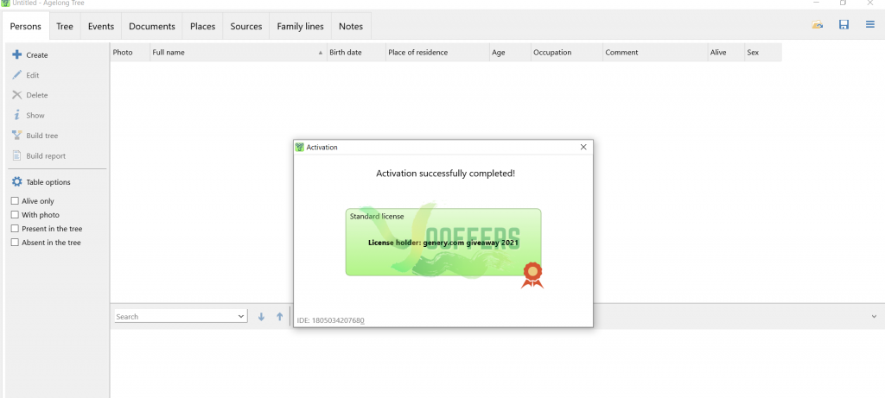
Task: Click the License holder text line
Action: pyautogui.click(x=443, y=243)
